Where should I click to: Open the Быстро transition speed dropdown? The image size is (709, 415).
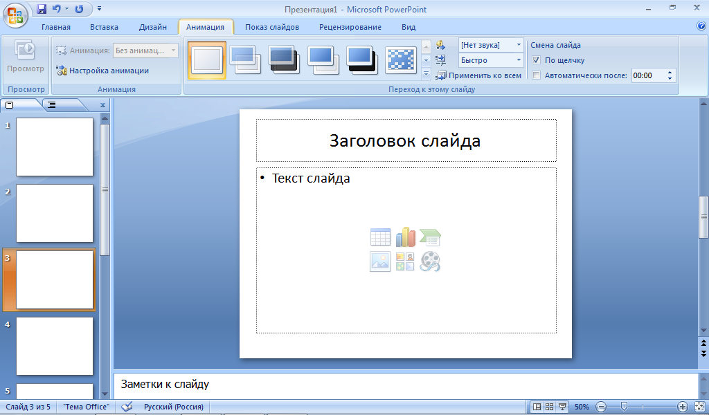(x=491, y=60)
